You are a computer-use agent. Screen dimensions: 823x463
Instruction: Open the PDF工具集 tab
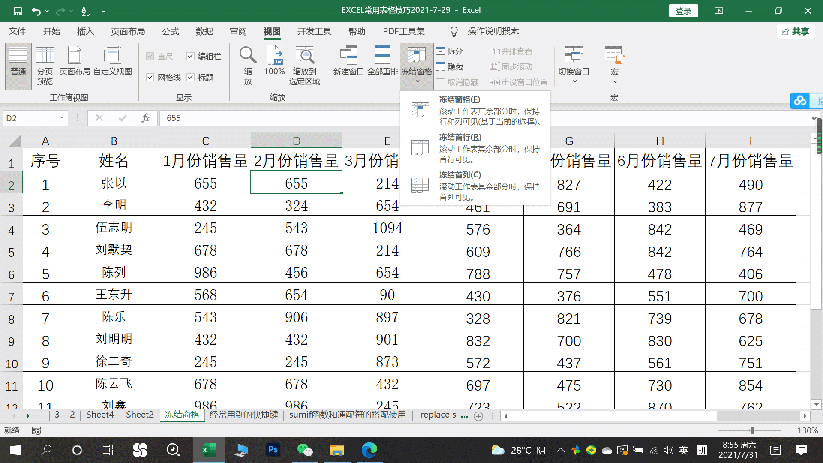(404, 31)
